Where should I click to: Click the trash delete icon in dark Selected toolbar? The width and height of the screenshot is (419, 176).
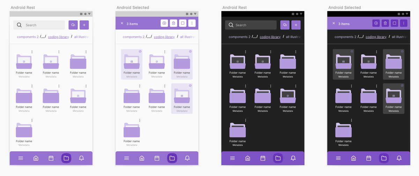coord(385,23)
